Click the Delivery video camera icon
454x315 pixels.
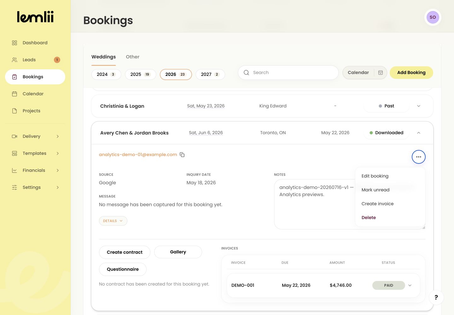[x=15, y=136]
